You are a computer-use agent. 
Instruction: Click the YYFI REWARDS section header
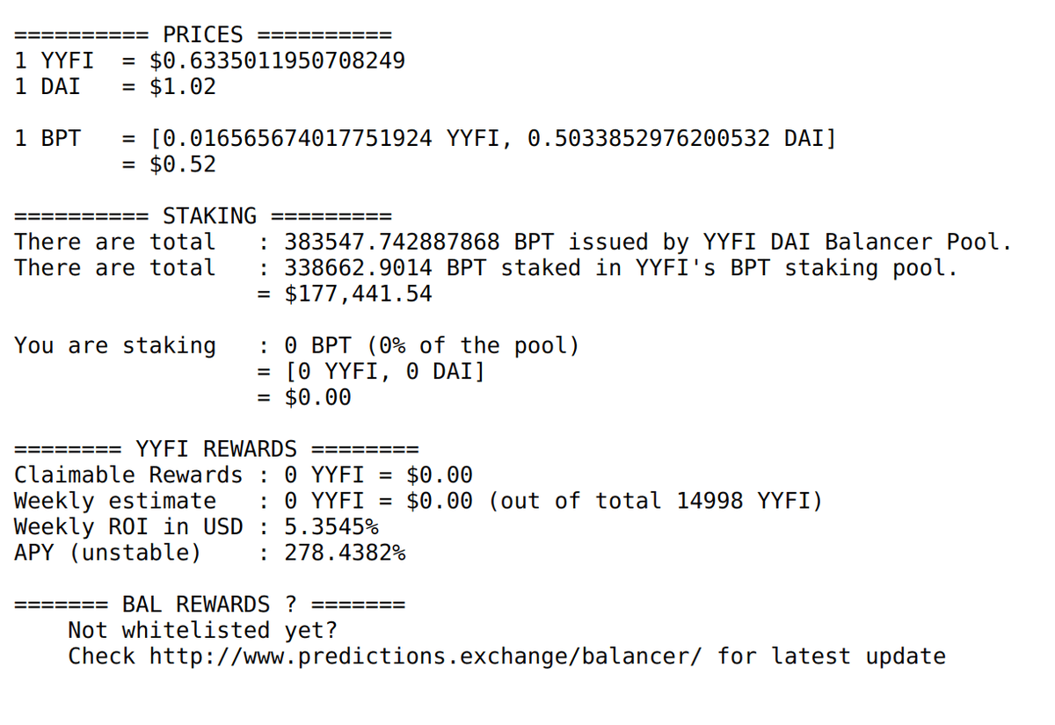point(216,449)
